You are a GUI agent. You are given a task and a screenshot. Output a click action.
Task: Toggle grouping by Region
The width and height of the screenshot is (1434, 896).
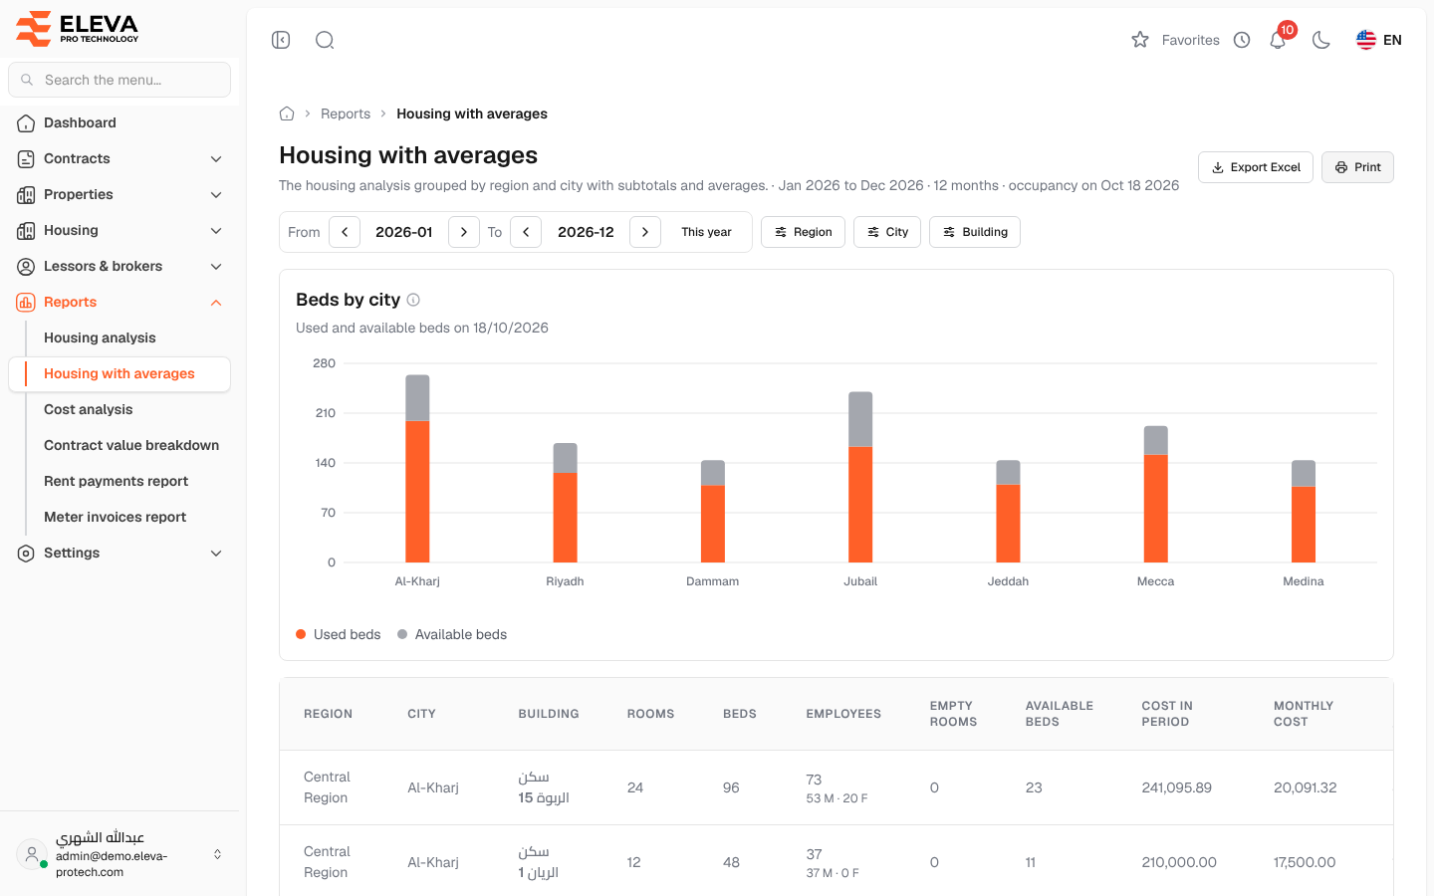(803, 232)
